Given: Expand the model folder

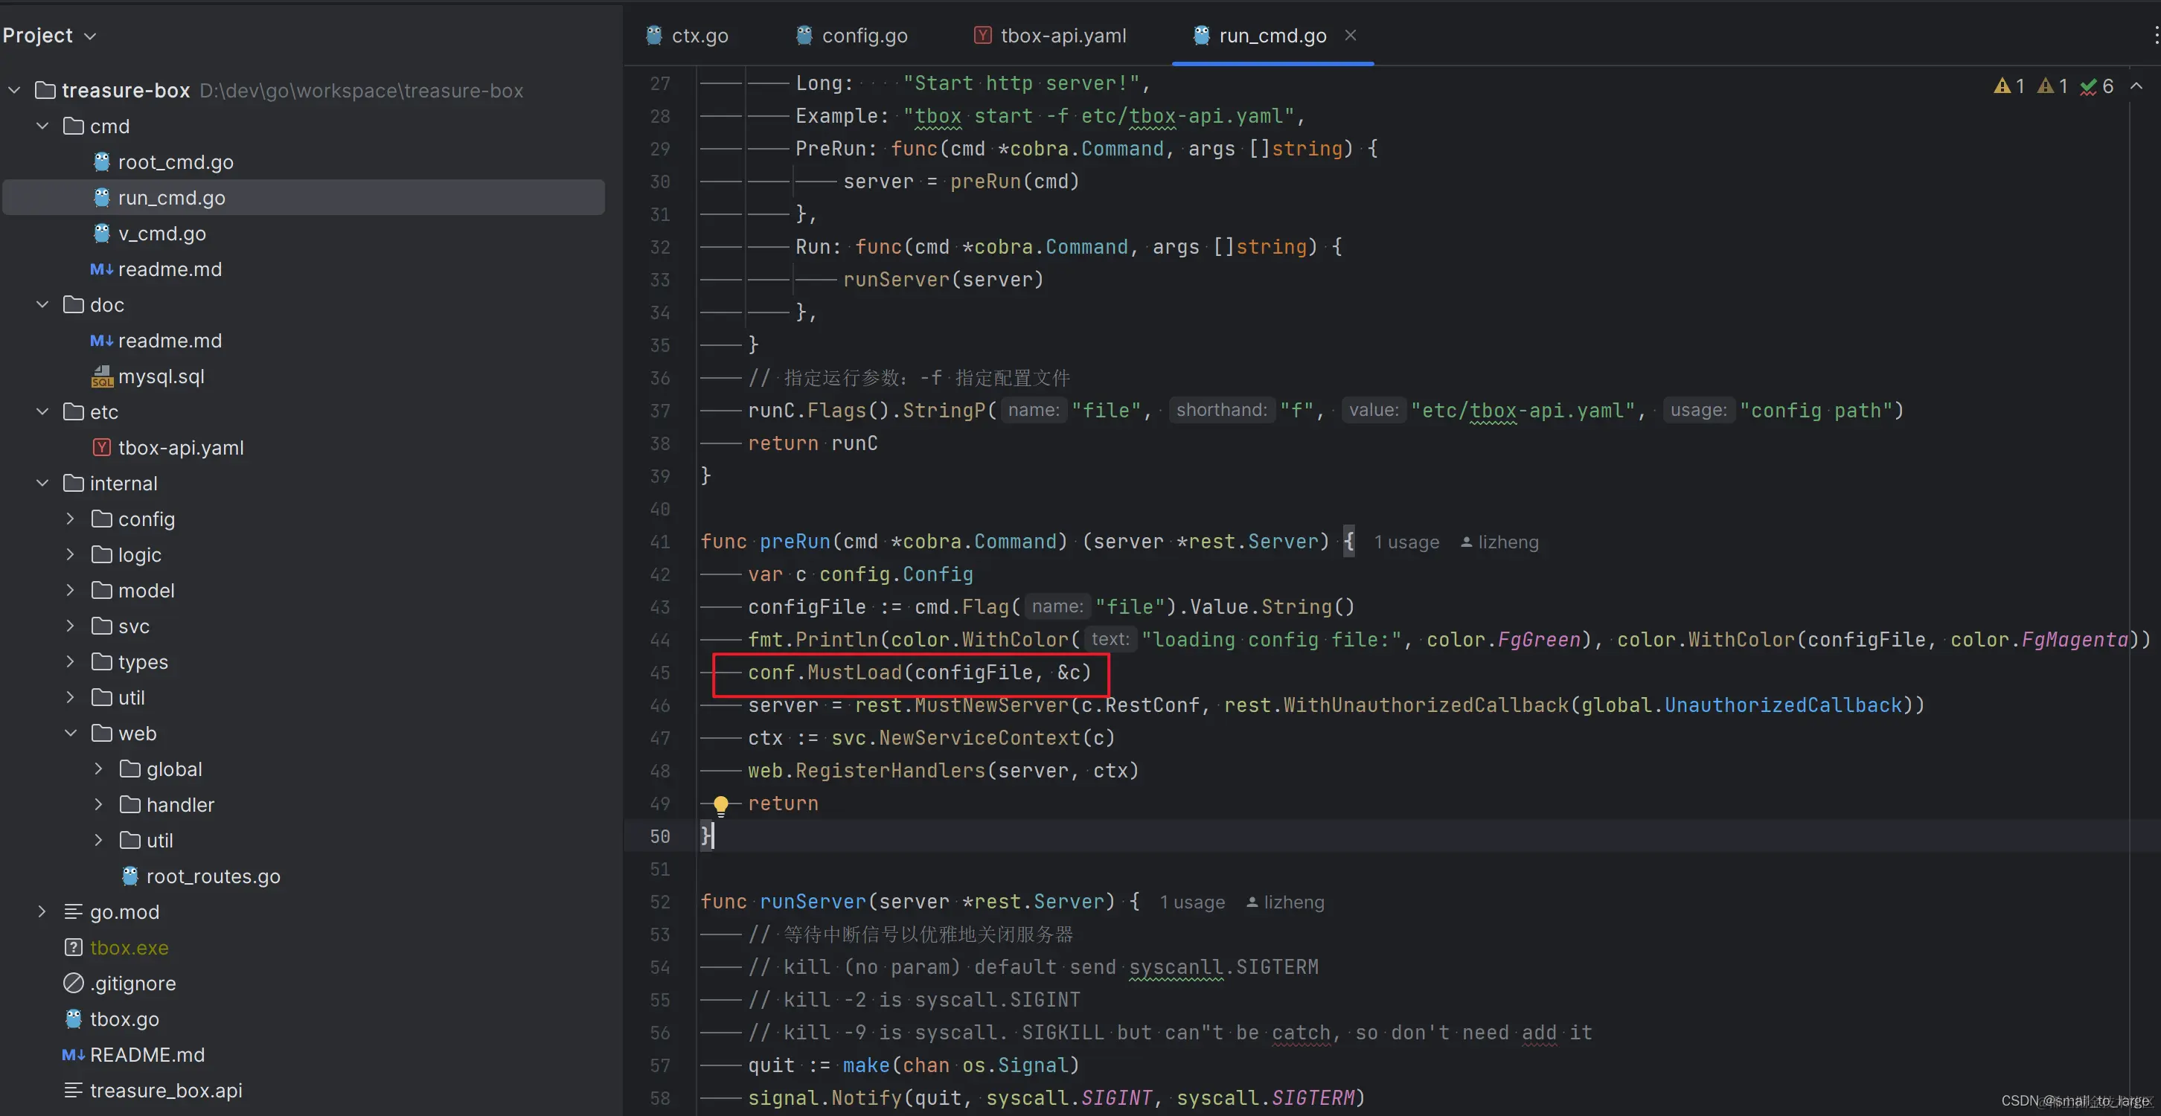Looking at the screenshot, I should click(x=71, y=590).
